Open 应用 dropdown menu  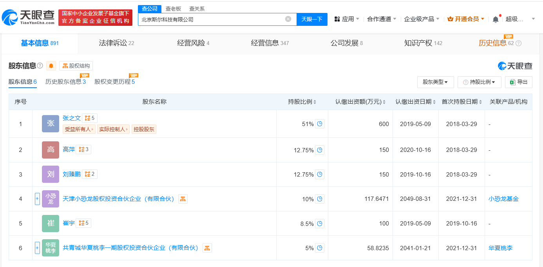pyautogui.click(x=347, y=19)
